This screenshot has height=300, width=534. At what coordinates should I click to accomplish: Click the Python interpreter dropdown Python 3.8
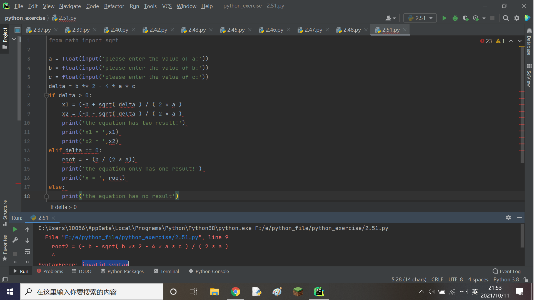click(x=507, y=279)
